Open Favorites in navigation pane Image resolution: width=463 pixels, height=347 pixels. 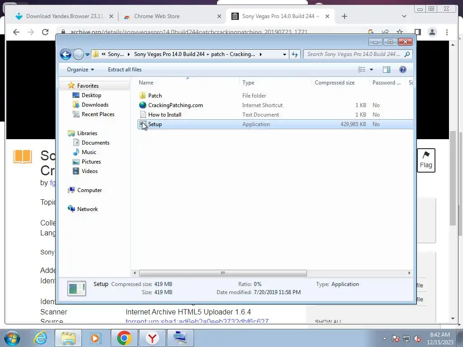point(88,85)
